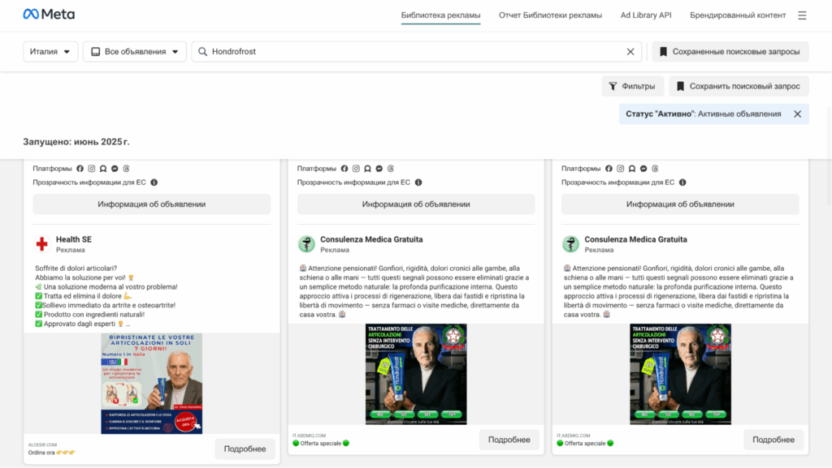Open the hamburger menu icon
Screen dimensions: 832x468
[x=802, y=15]
